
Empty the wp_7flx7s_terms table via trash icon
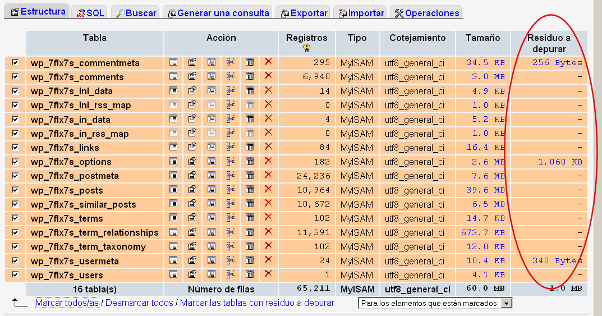pos(250,218)
